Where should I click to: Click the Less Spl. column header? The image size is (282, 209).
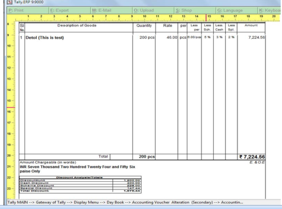click(231, 27)
